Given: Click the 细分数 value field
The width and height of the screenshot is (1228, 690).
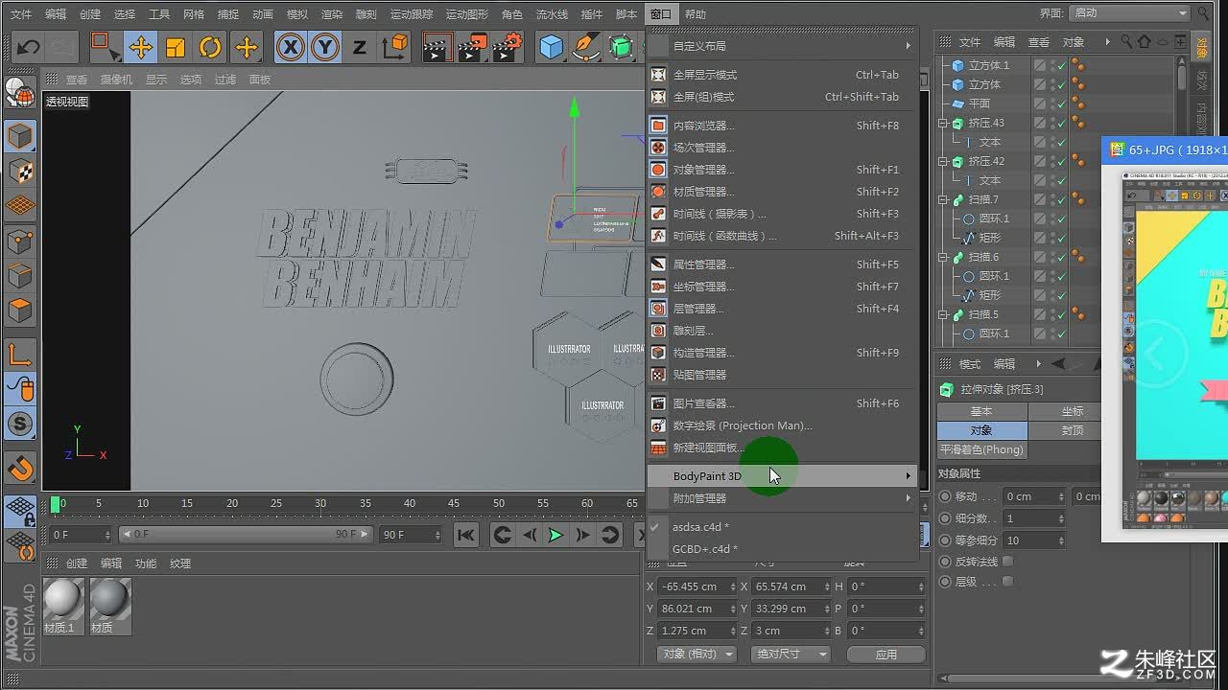Looking at the screenshot, I should (x=1034, y=518).
